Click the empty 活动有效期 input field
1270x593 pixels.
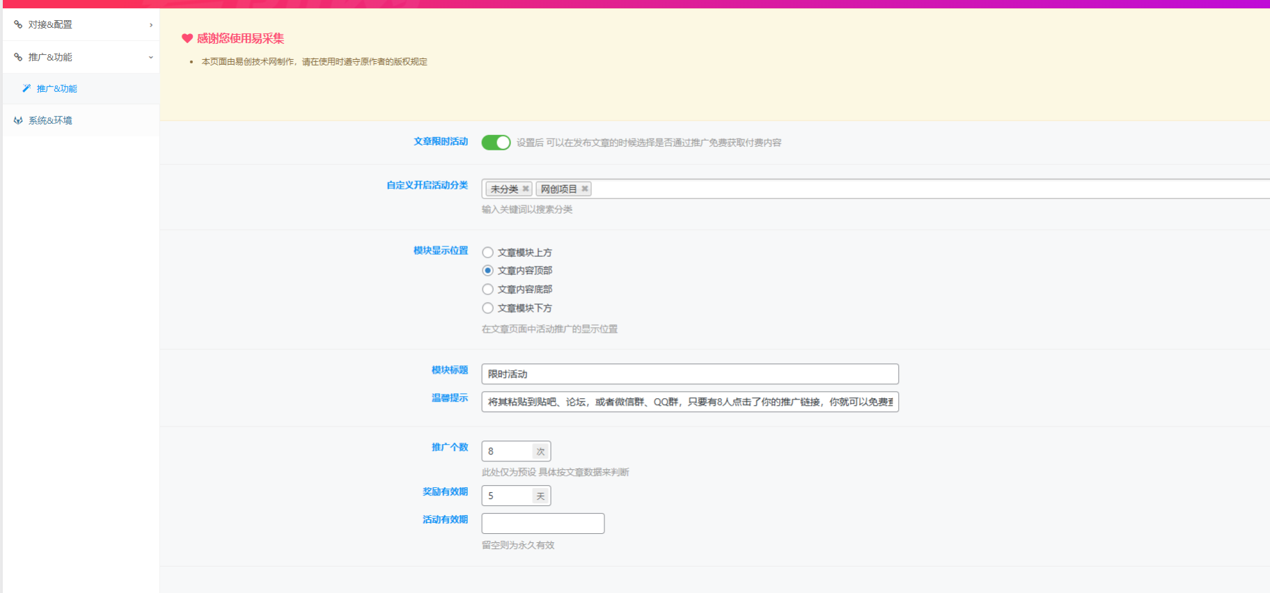(x=542, y=523)
